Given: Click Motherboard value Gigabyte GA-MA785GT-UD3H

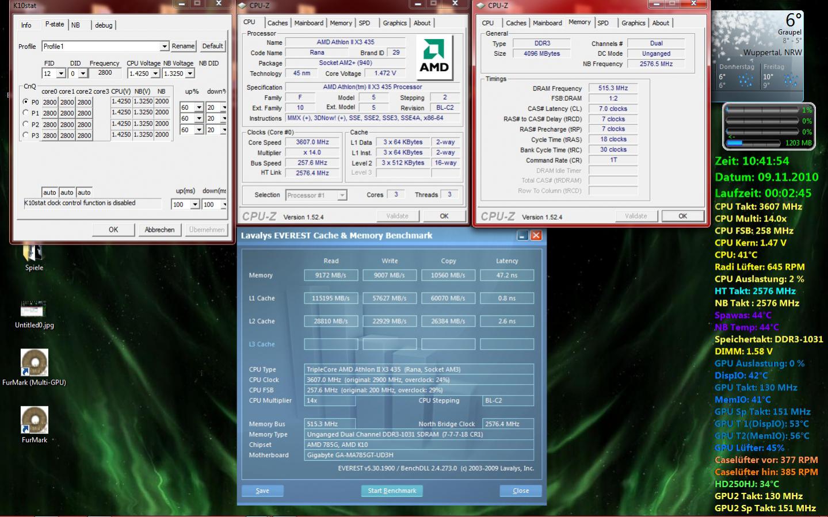Looking at the screenshot, I should (x=419, y=455).
